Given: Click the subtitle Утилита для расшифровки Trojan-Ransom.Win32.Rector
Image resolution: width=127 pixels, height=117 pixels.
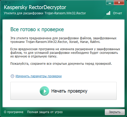Looking at the screenshot, I should click(x=45, y=13).
